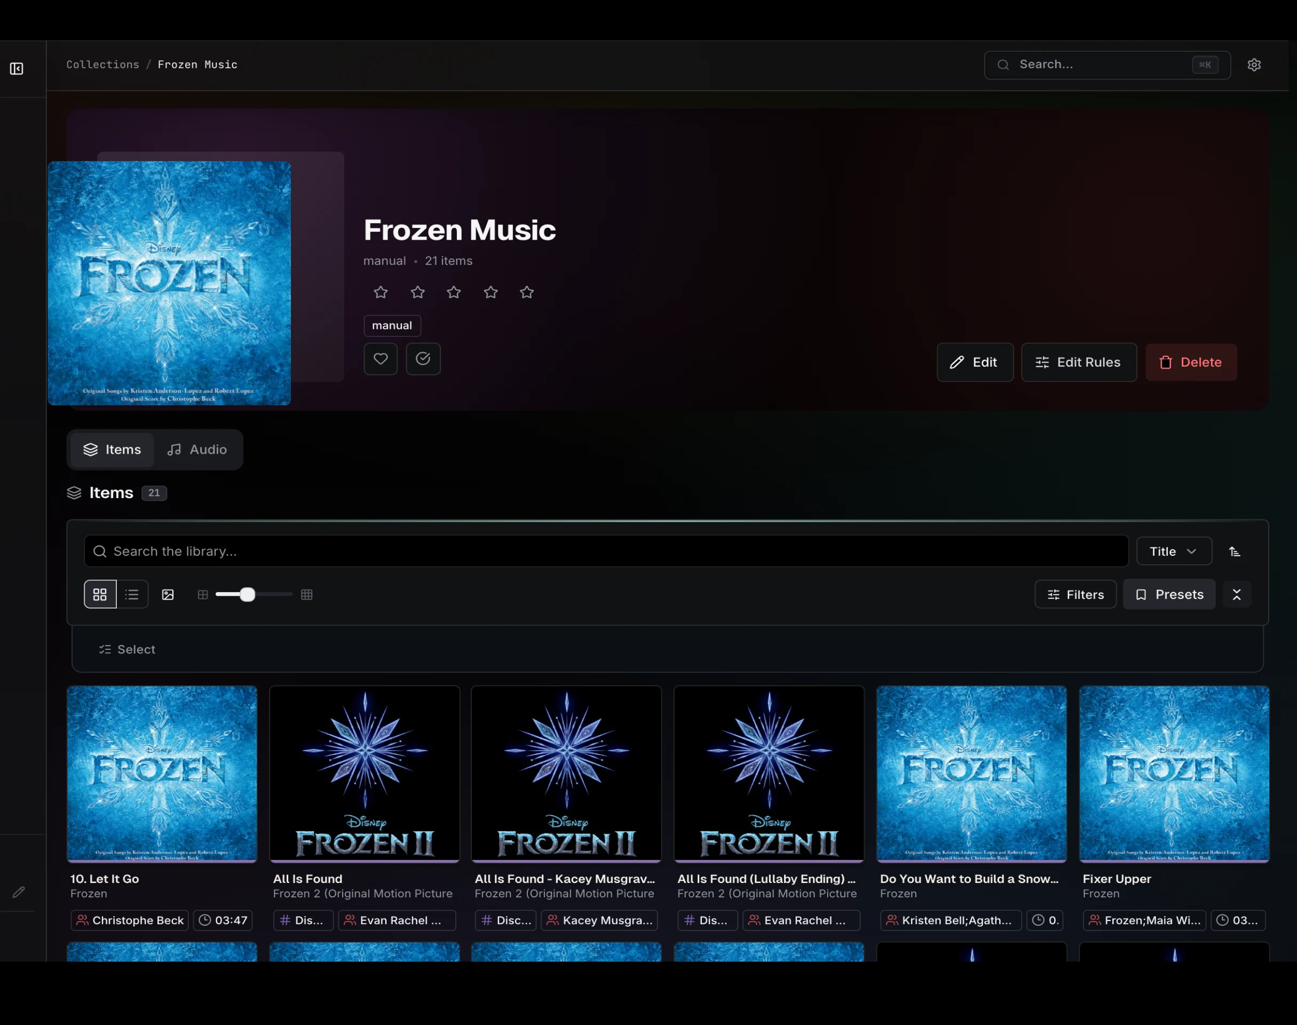
Task: Click the manual tag badge
Action: click(392, 325)
